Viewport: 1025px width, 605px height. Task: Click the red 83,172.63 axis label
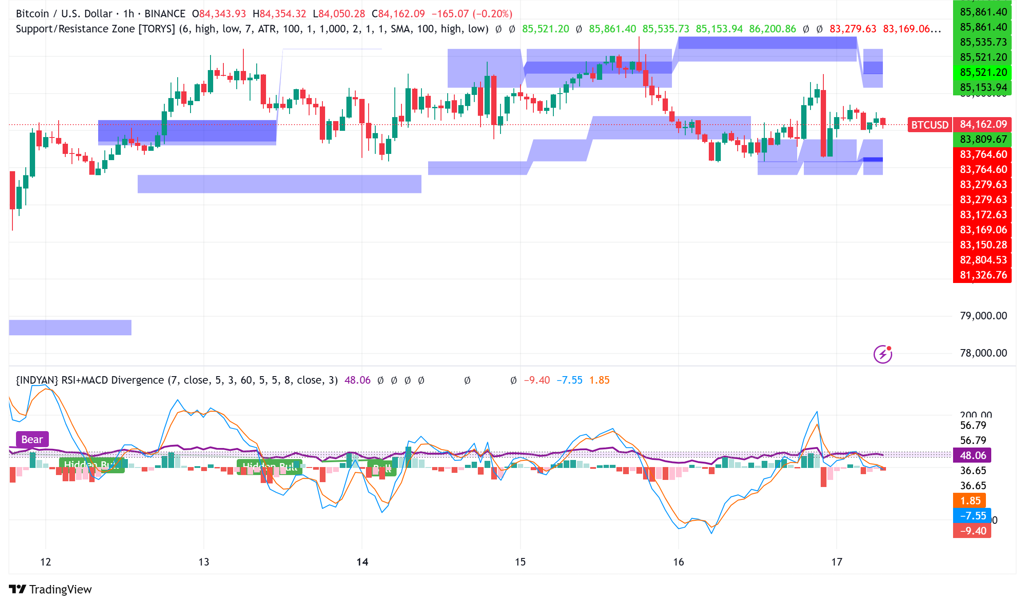(983, 215)
